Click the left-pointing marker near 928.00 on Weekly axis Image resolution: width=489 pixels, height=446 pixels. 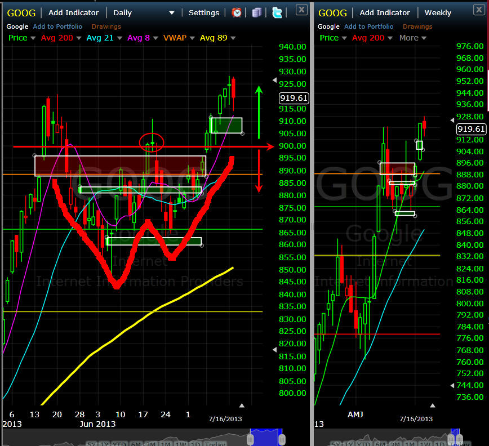(452, 120)
